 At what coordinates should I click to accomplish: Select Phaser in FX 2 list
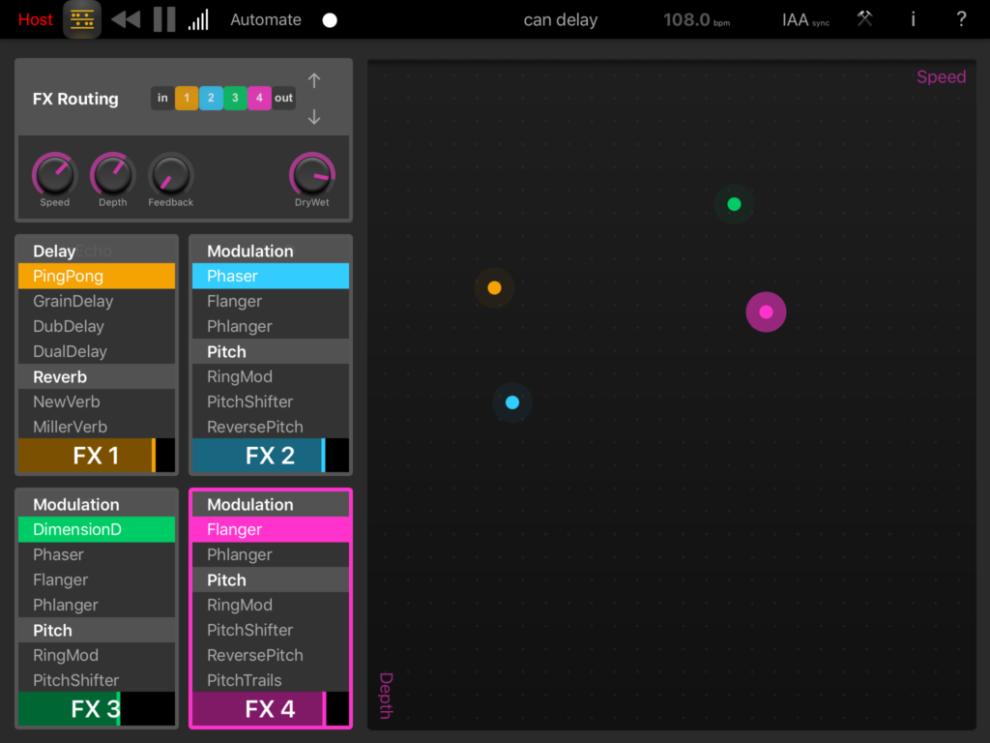tap(271, 276)
